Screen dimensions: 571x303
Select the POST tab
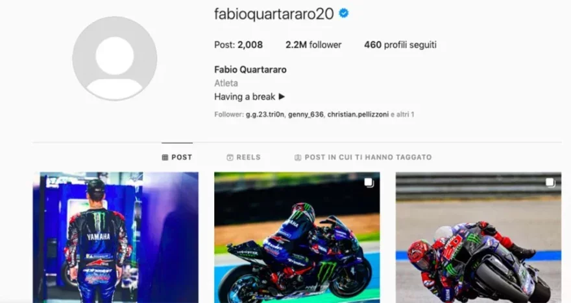pos(177,157)
